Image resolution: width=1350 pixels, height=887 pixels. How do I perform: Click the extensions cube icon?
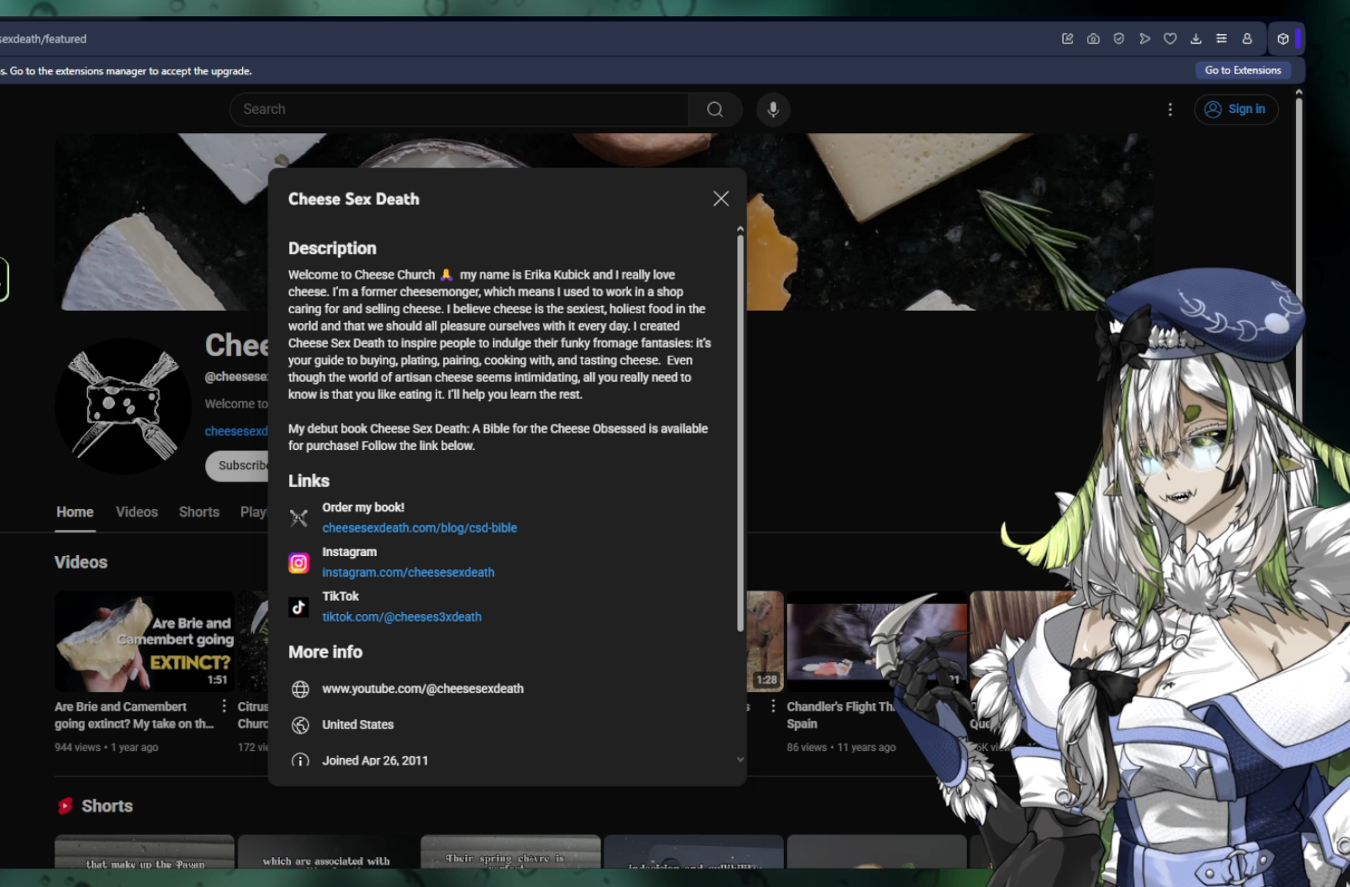click(x=1283, y=39)
